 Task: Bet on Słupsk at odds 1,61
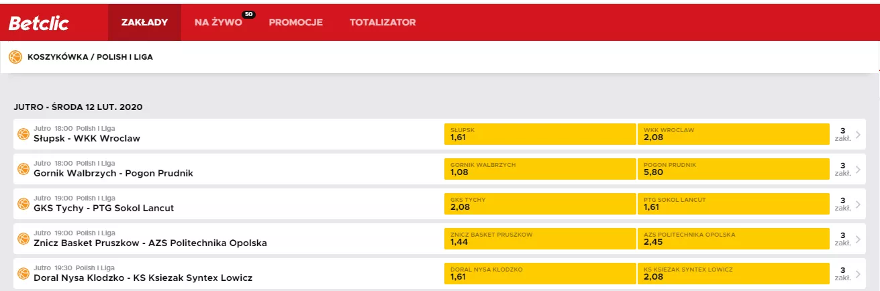(x=540, y=134)
